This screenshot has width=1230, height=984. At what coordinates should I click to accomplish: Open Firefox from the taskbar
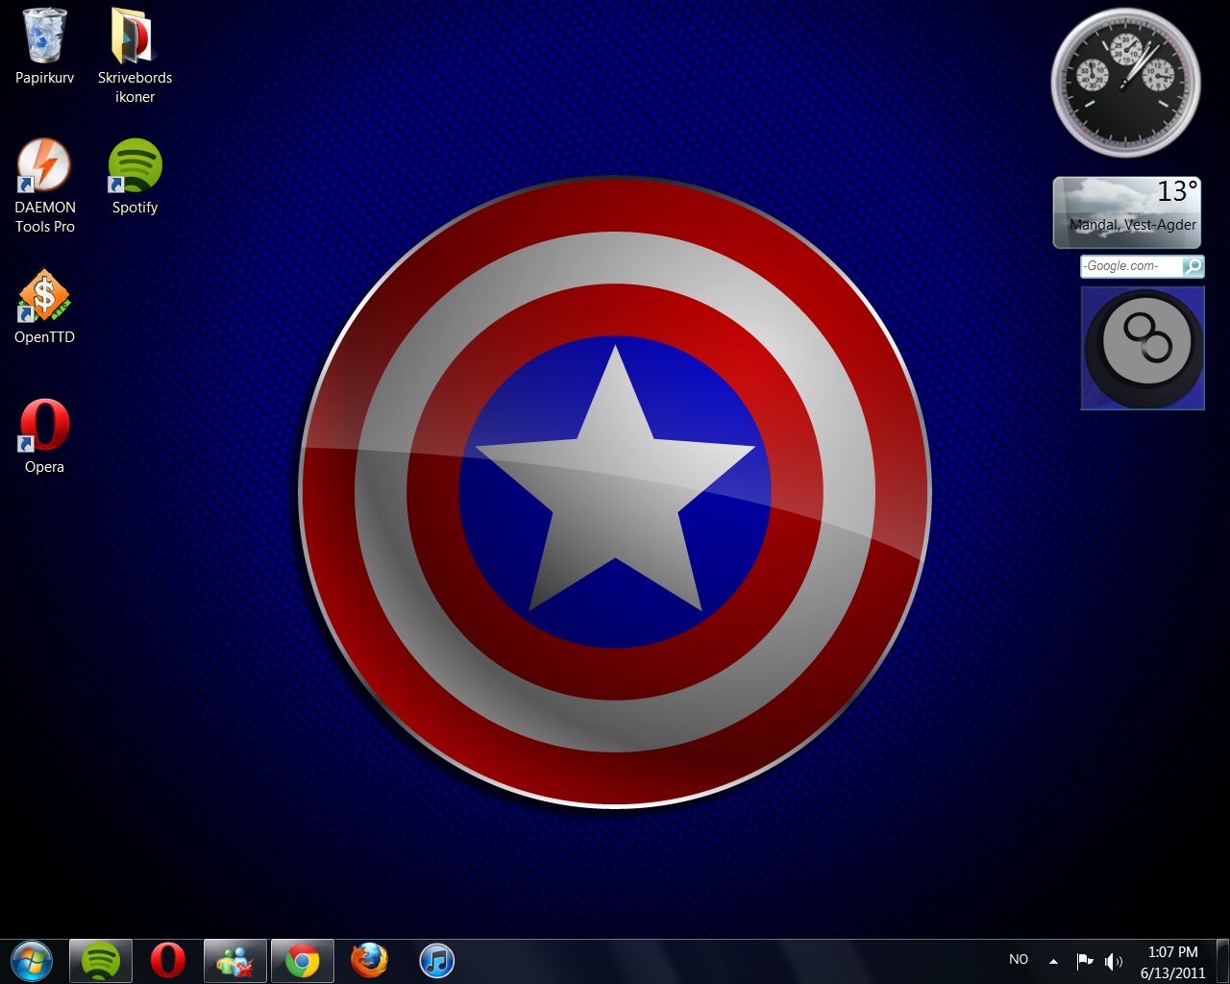pyautogui.click(x=369, y=961)
